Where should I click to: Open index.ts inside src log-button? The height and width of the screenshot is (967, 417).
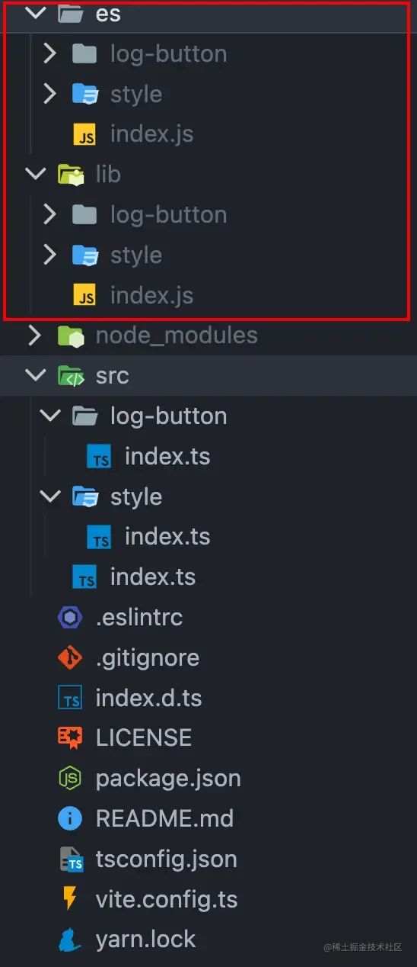167,456
